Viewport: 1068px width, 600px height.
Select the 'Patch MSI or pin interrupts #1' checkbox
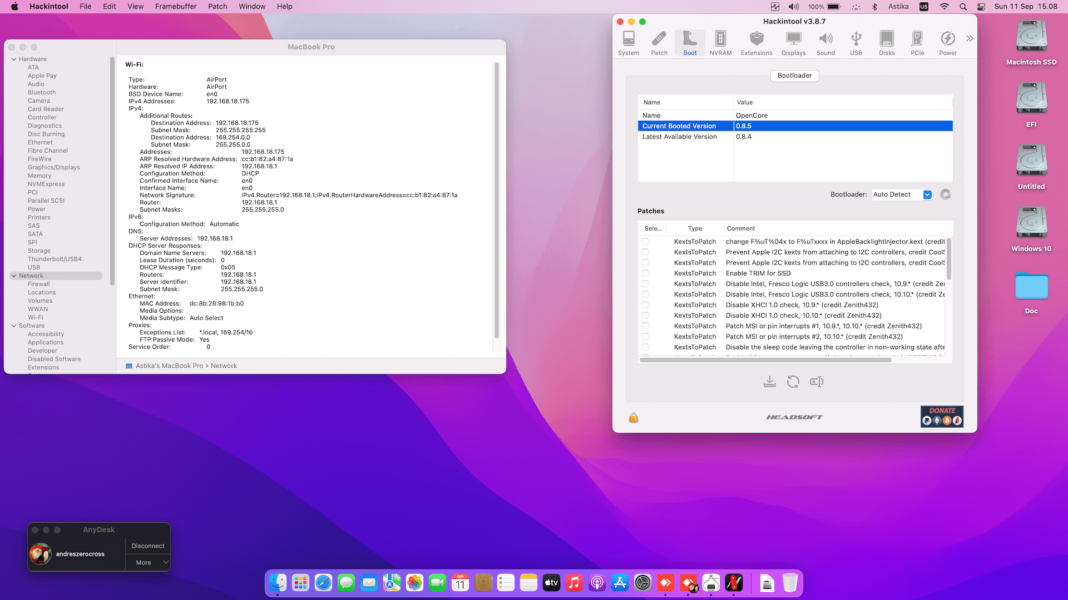pyautogui.click(x=645, y=326)
